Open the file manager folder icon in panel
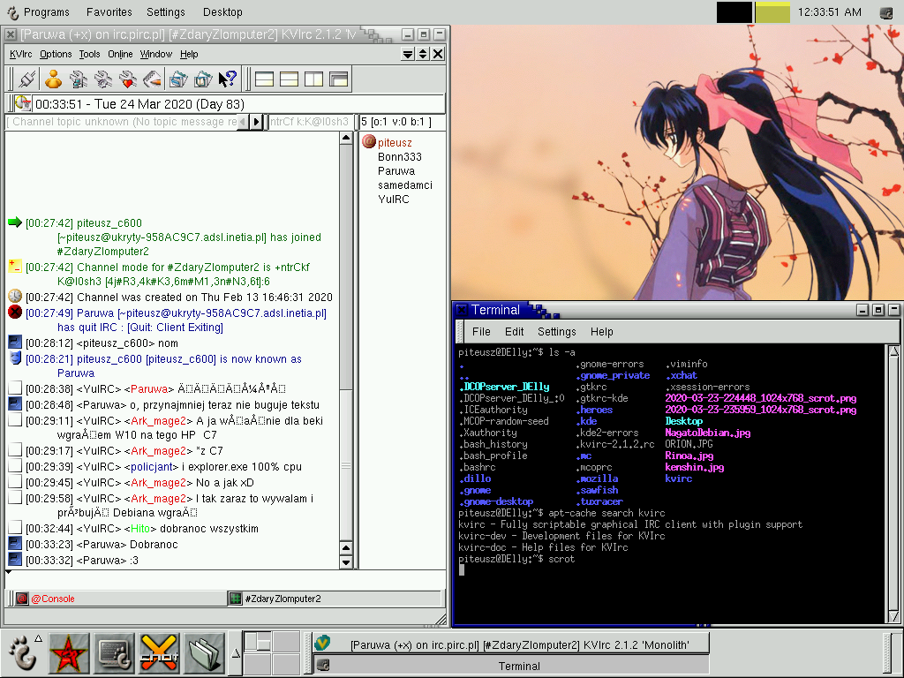This screenshot has width=904, height=678. click(204, 653)
